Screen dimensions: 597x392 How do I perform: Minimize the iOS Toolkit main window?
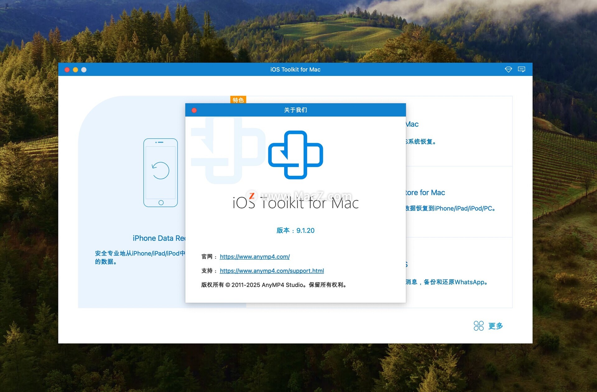[75, 70]
